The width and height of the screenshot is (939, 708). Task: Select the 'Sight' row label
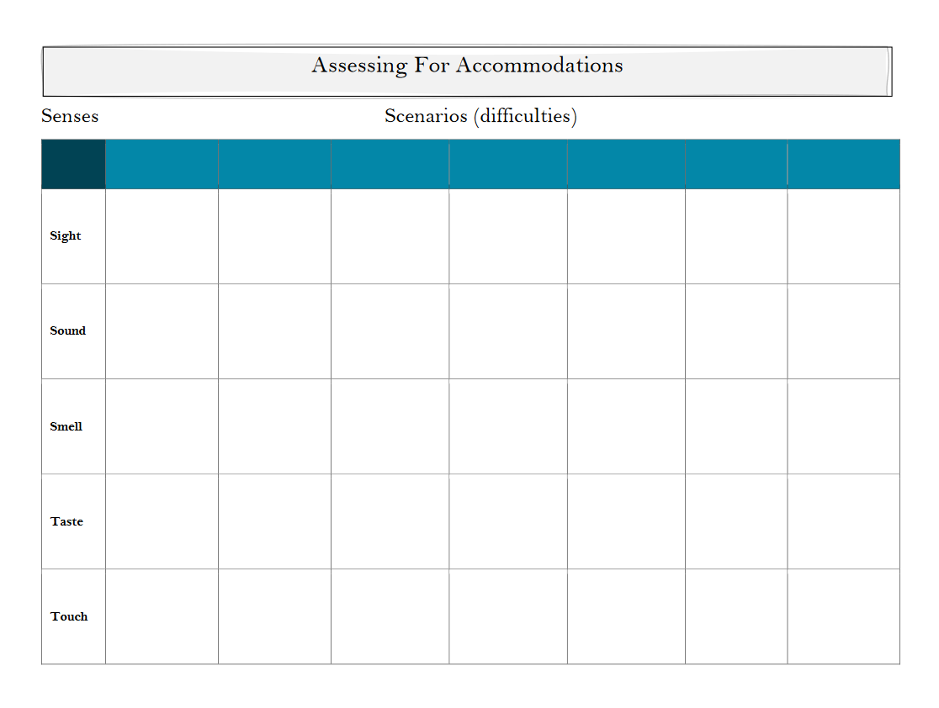click(x=66, y=236)
